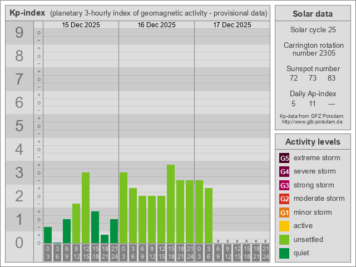
Task: Click the G4 severe storm badge
Action: 284,171
